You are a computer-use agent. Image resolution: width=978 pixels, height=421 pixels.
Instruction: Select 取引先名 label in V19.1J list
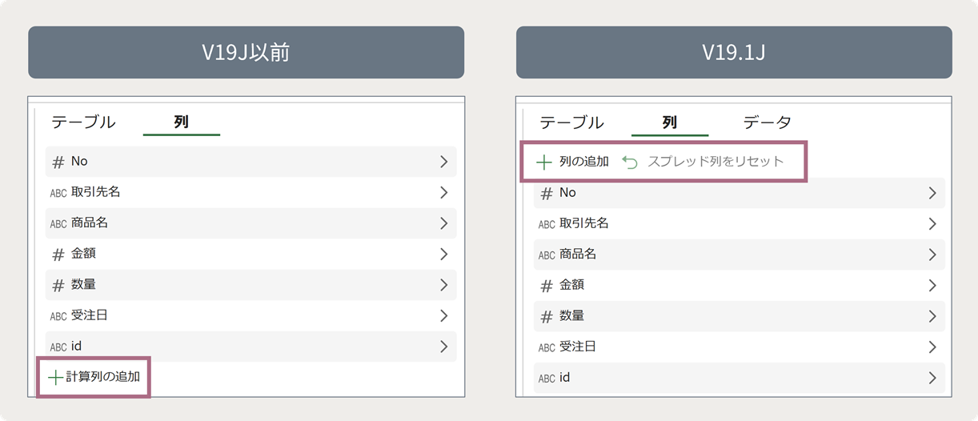[x=583, y=223]
